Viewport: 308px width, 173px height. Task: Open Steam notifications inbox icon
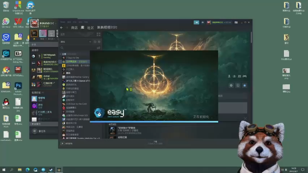click(203, 22)
